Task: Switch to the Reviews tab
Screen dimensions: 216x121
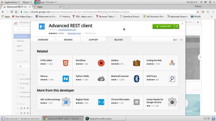Action: 68,40
